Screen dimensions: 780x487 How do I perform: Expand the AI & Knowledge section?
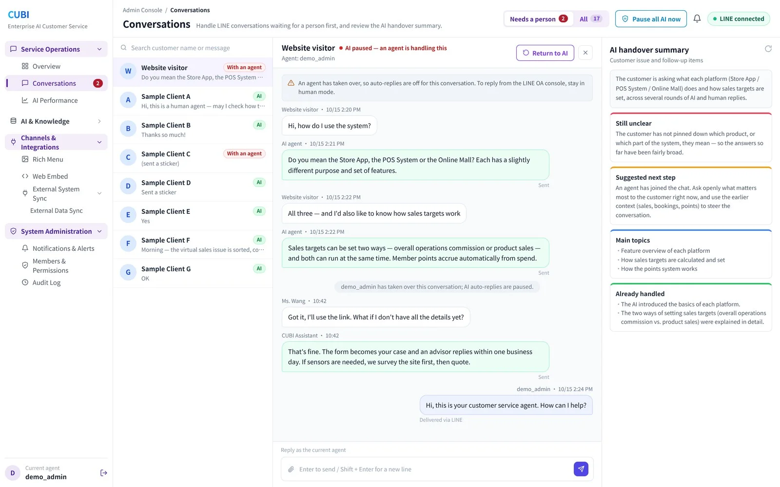[99, 121]
